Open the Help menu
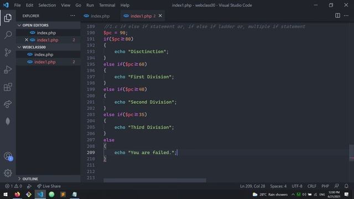Image resolution: width=354 pixels, height=199 pixels. coord(125,5)
